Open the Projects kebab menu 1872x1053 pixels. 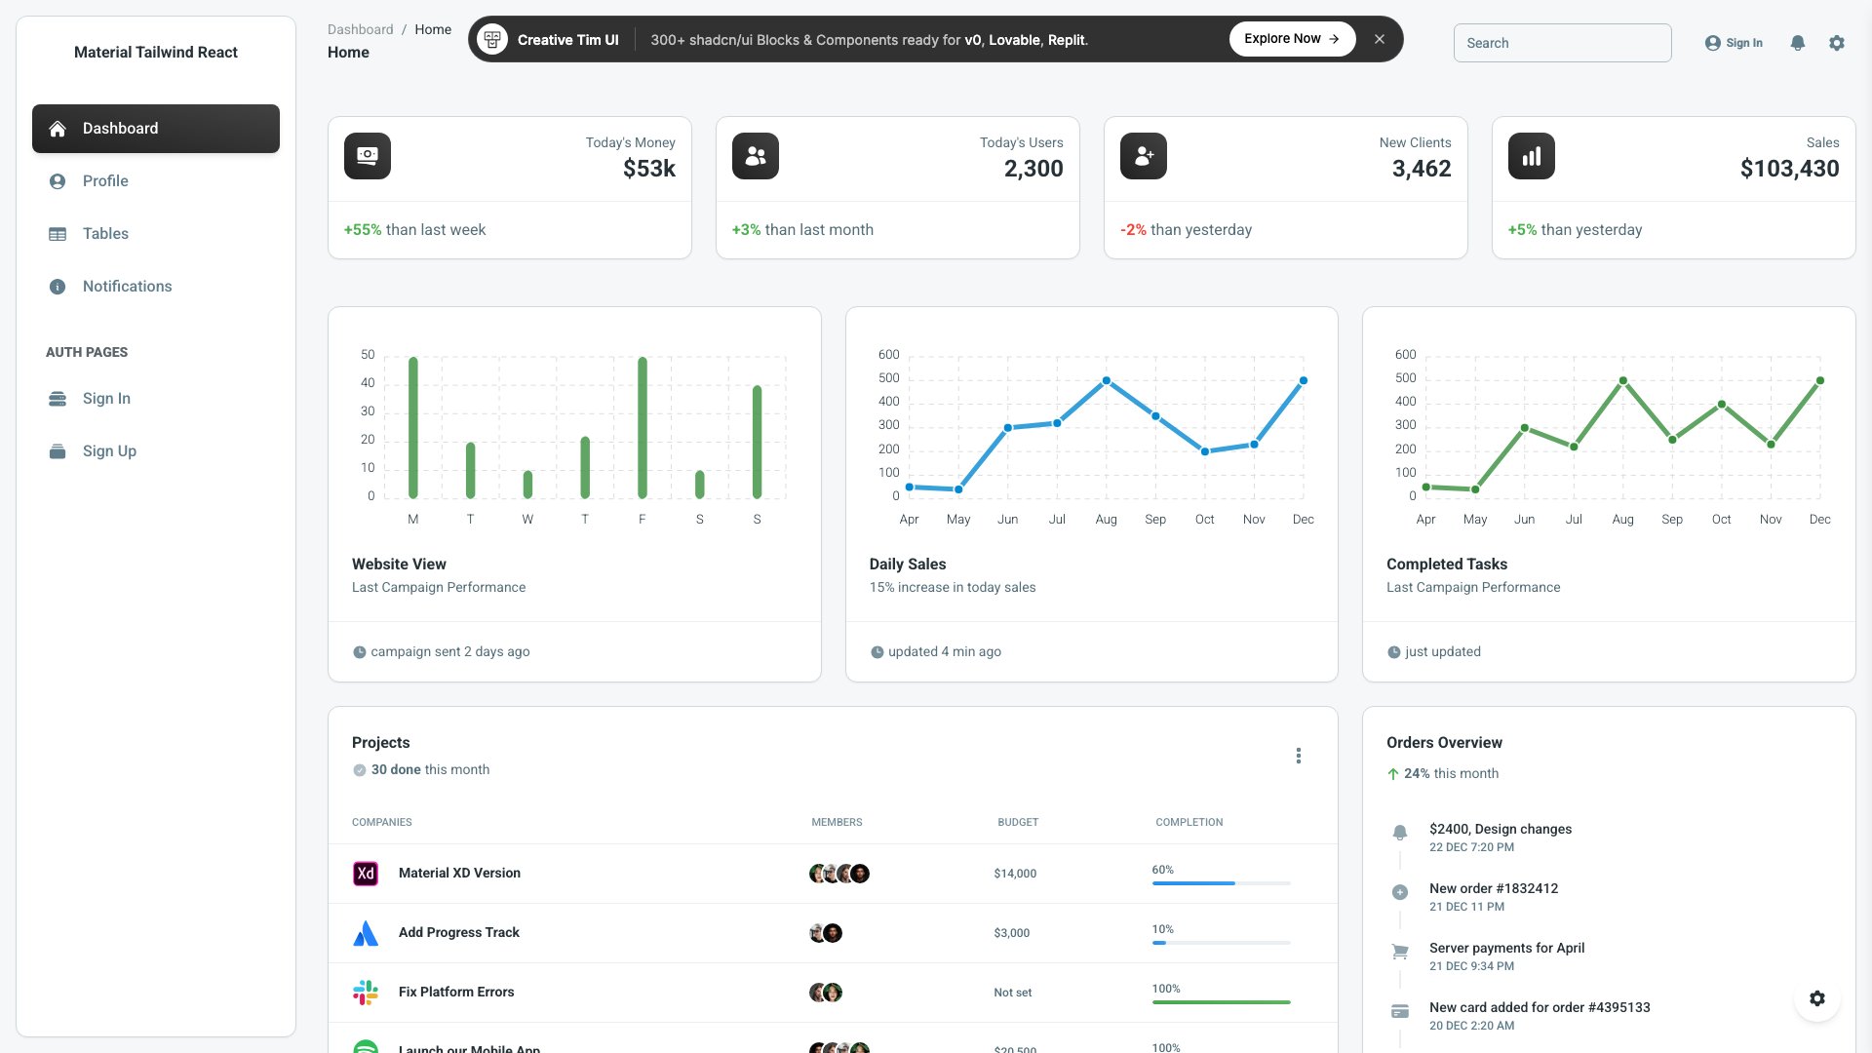click(1298, 756)
